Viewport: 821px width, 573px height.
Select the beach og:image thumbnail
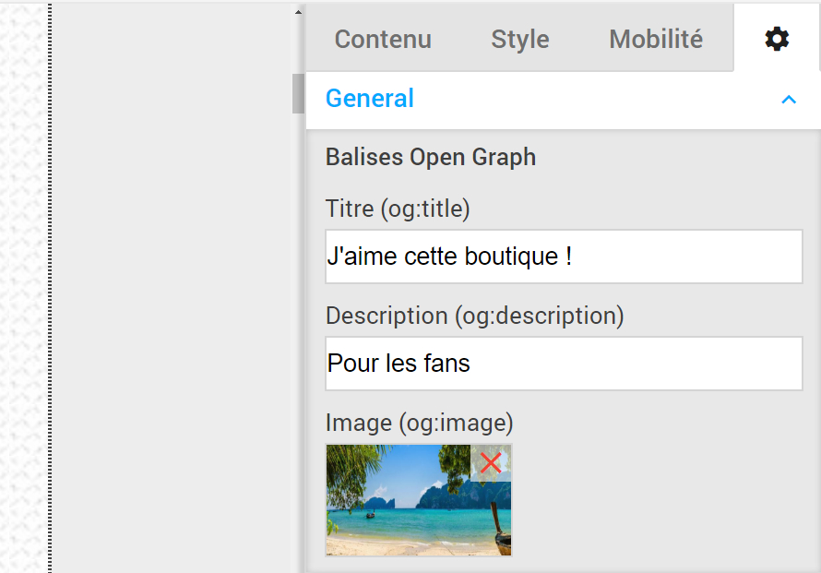pos(419,500)
